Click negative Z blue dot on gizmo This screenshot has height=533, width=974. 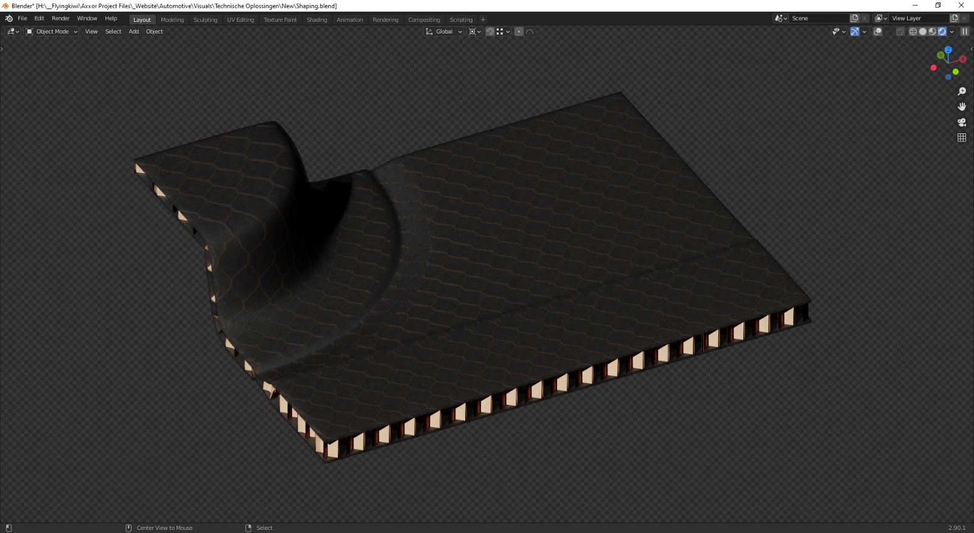pos(948,77)
